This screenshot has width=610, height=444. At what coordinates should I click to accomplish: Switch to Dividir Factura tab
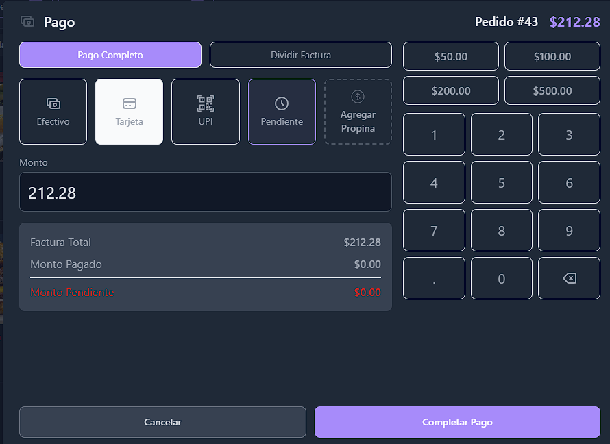(301, 55)
